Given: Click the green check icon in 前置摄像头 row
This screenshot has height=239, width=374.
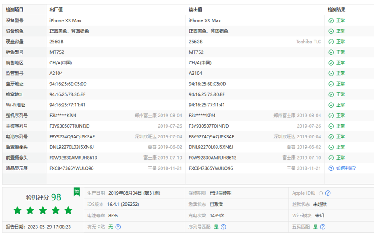Looking at the screenshot, I should click(331, 158).
